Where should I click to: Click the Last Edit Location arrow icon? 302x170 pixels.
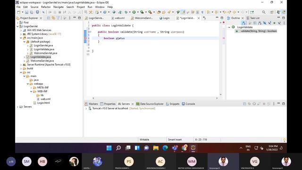[225, 12]
